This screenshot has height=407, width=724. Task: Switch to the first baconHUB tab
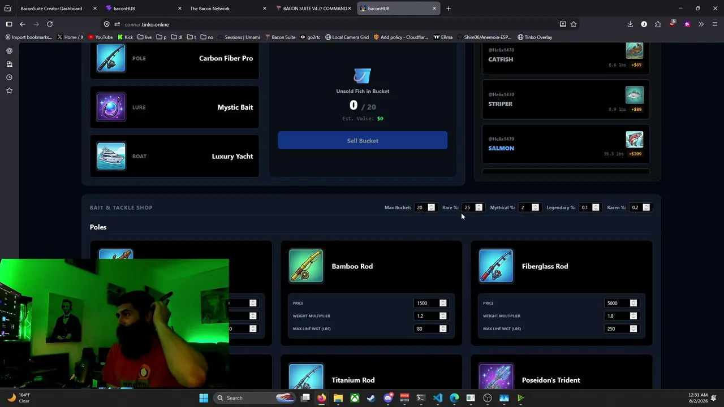click(144, 8)
